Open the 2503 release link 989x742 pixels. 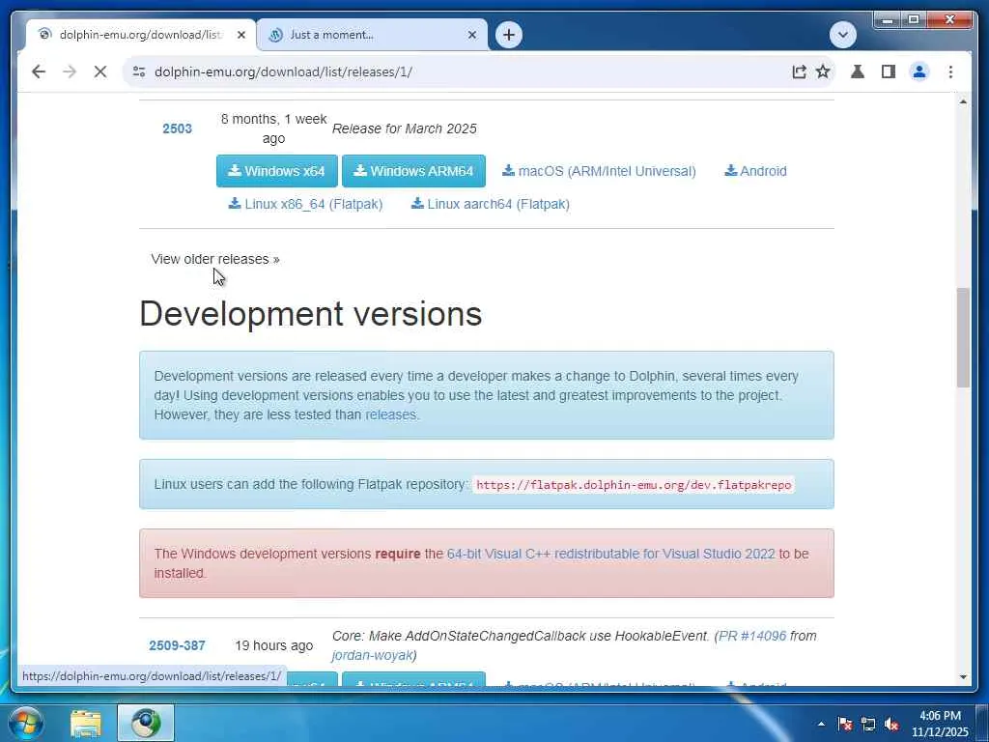[x=178, y=128]
